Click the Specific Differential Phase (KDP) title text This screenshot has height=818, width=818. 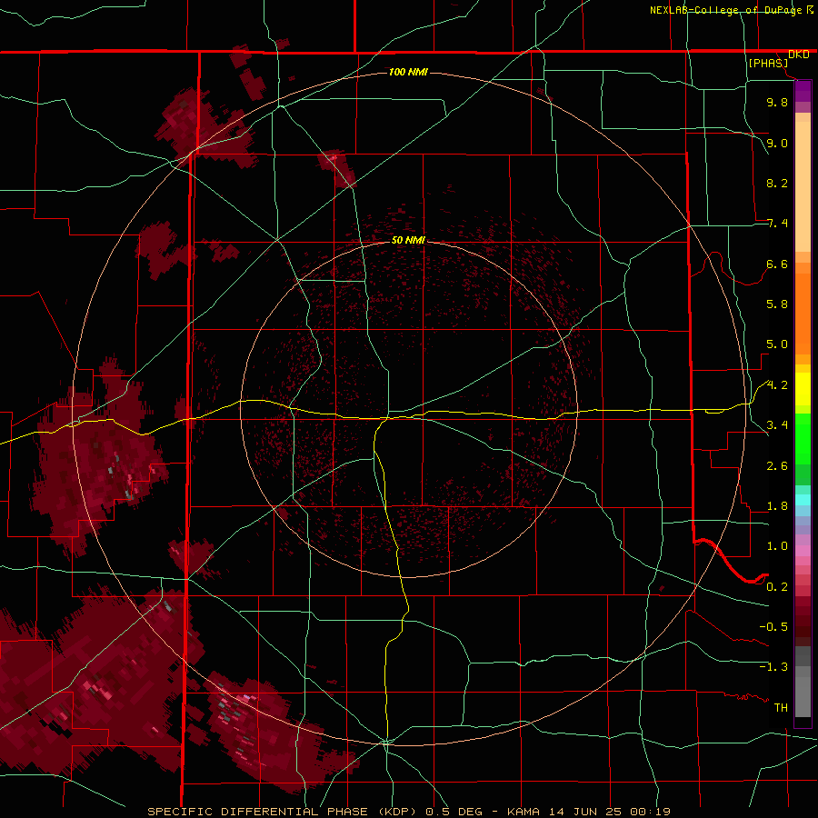(x=281, y=812)
